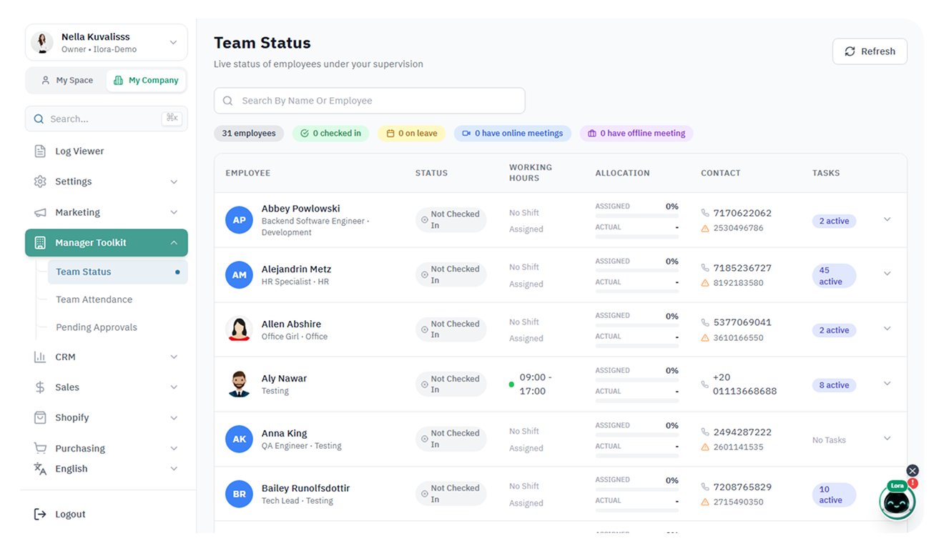The image size is (944, 551).
Task: Click the 09:00 - 17:00 working hours
Action: coord(536,384)
